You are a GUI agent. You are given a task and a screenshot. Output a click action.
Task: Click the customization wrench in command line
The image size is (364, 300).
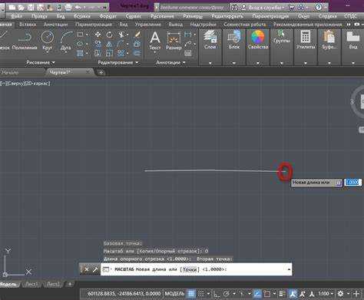tap(95, 269)
